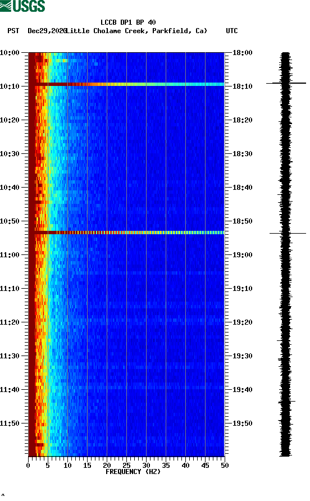Screen dimensions: 310x501
Task: Click the 19:00 UTC time label
Action: pos(242,254)
